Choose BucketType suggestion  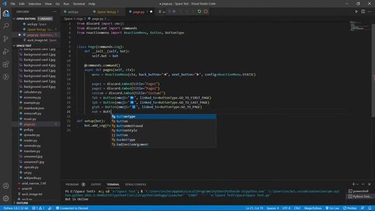point(163,139)
